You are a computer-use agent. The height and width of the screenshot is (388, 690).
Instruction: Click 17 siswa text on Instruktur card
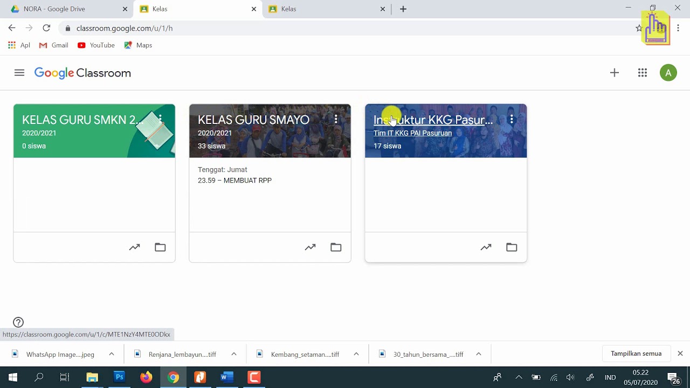pyautogui.click(x=387, y=146)
